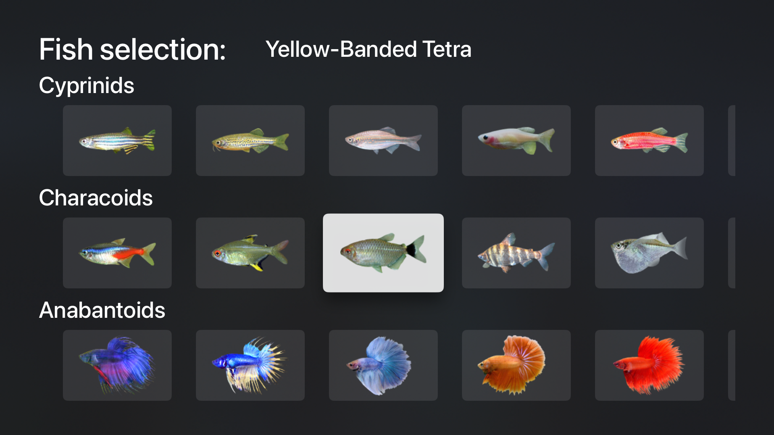Reveal the cut-off tile in Characoids row
Viewport: 774px width, 435px height.
tap(732, 253)
